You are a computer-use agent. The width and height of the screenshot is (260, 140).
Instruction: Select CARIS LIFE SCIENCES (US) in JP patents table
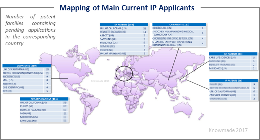(x=222, y=95)
